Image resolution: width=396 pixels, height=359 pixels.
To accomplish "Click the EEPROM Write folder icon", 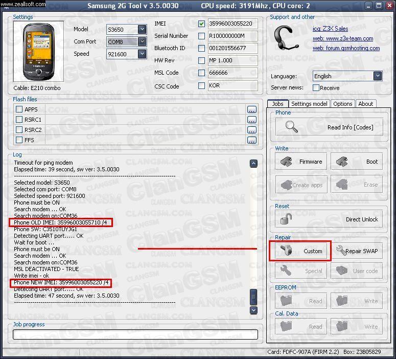I will (342, 301).
